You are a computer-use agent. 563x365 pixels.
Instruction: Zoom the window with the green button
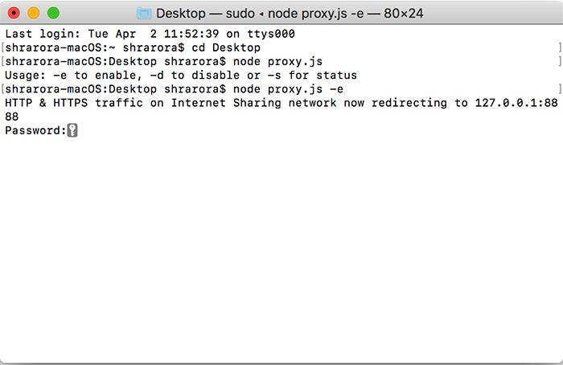click(53, 13)
